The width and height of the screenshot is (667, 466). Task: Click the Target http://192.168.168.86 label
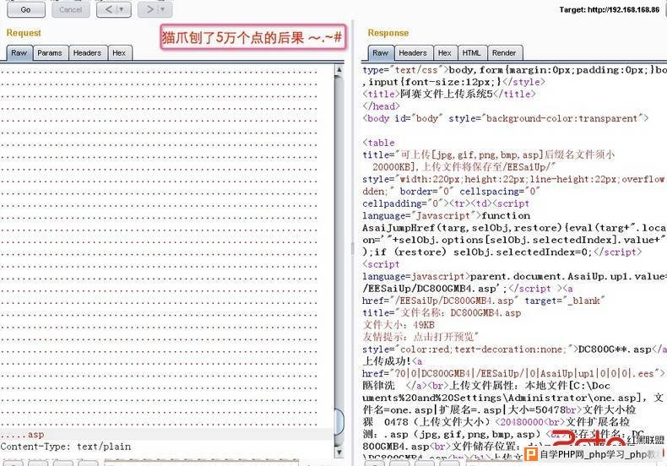point(609,9)
